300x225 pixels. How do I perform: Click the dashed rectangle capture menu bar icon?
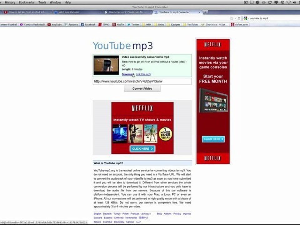(x=252, y=2)
